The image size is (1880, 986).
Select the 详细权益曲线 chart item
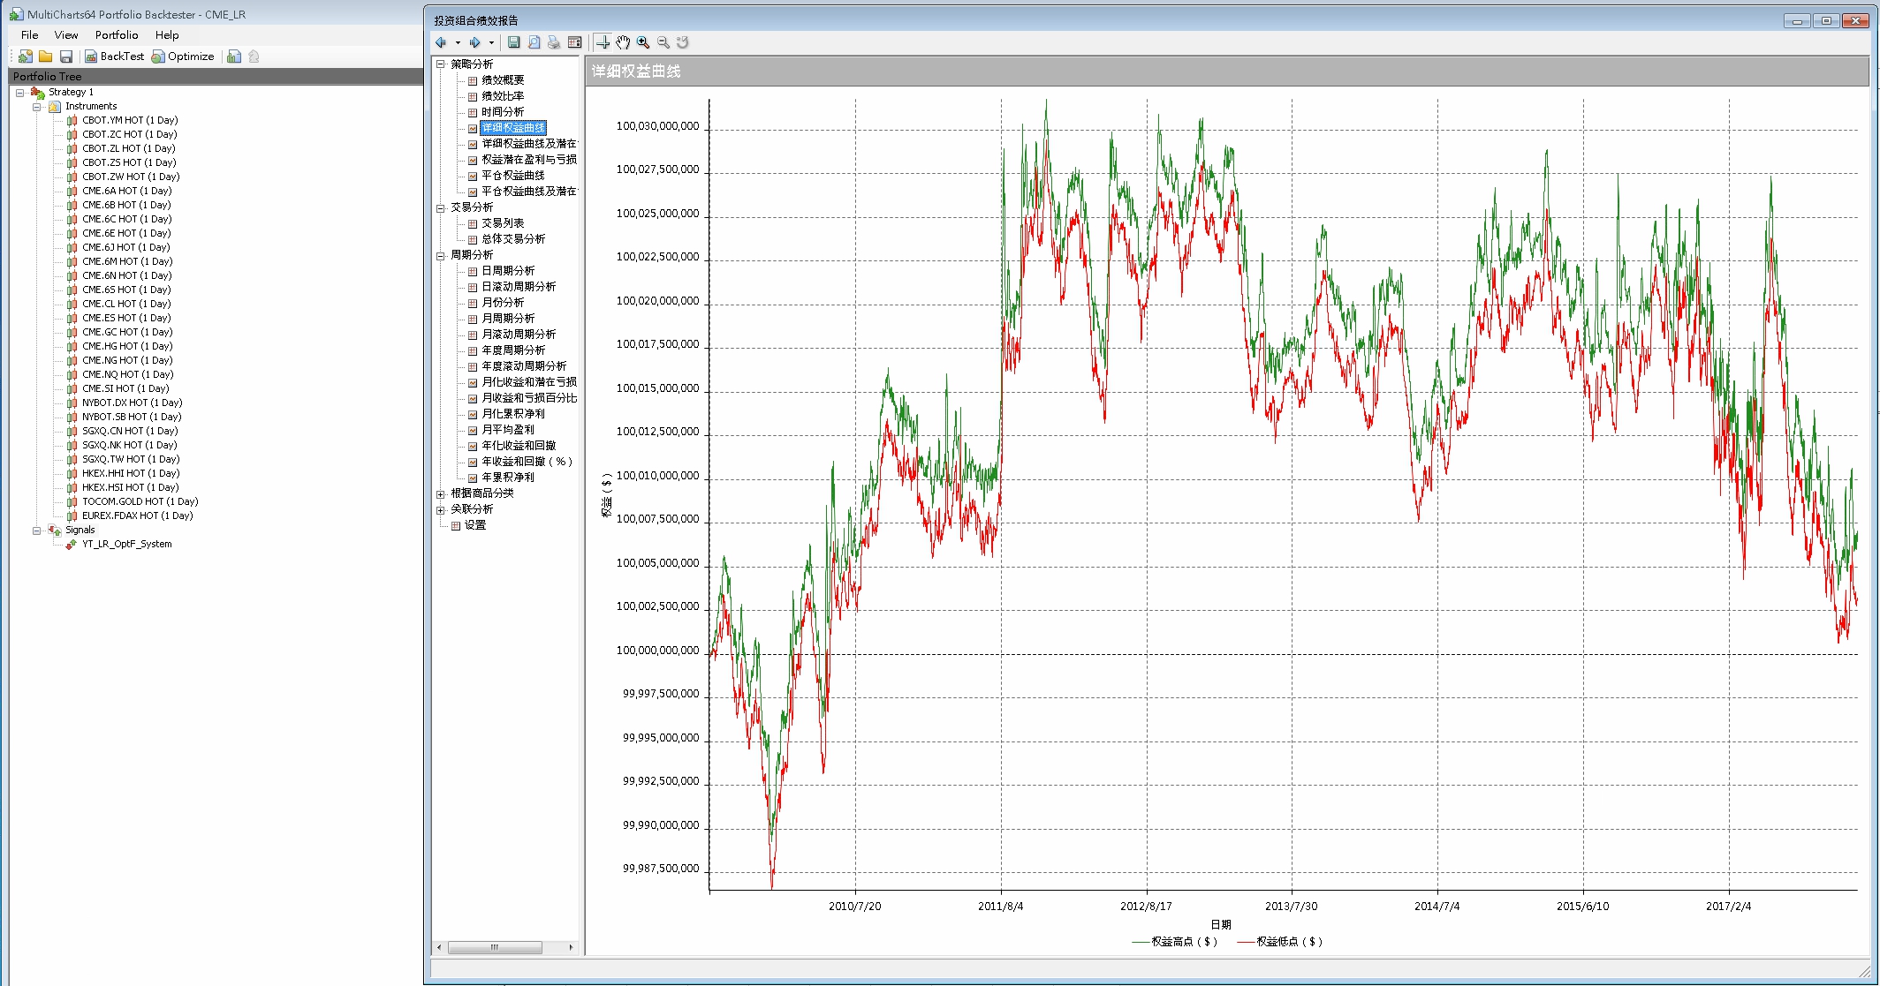(x=513, y=128)
